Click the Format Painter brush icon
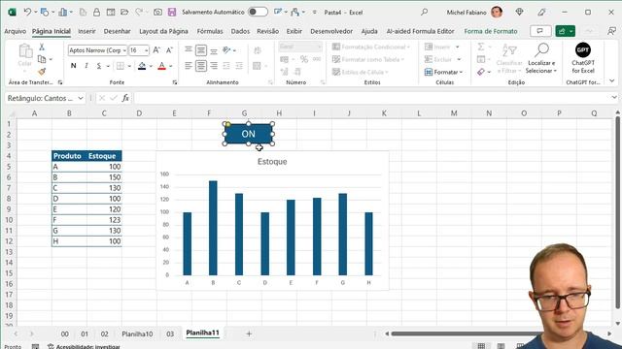622x349 pixels. (42, 72)
